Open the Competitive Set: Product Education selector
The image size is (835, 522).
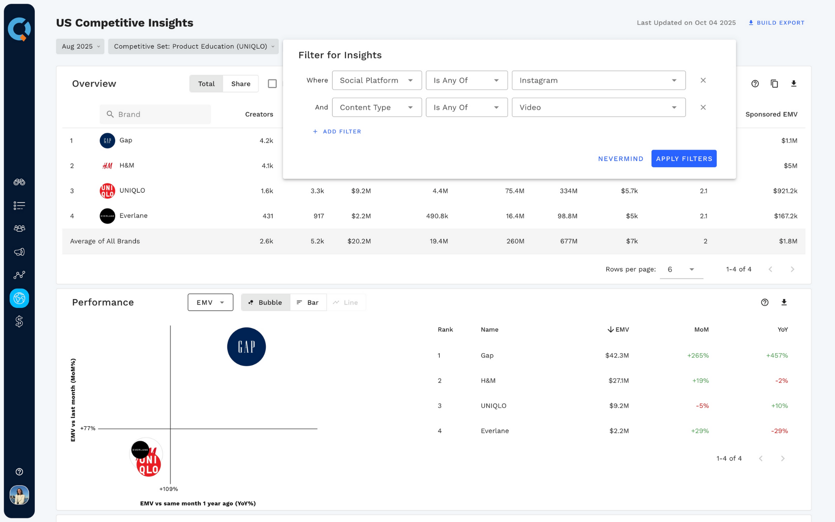(x=194, y=46)
